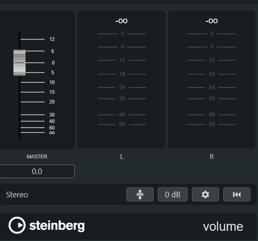Click the 20 mark on fader scale

click(x=52, y=102)
